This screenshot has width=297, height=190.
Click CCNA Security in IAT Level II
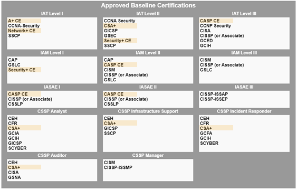119,21
